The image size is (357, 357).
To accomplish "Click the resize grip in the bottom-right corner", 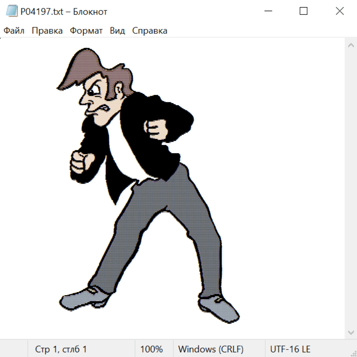I will pos(353,353).
